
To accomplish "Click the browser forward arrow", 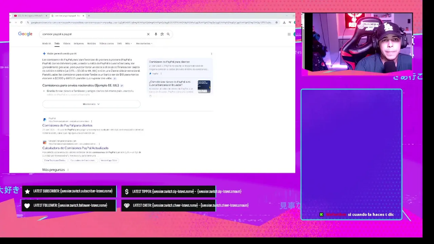I will pos(16,22).
